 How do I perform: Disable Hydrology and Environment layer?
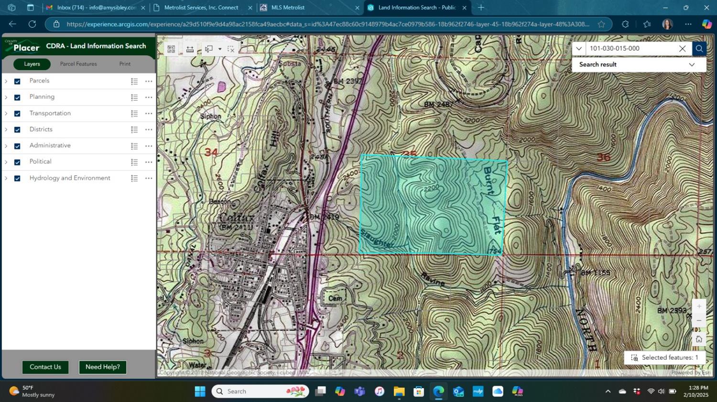coord(17,179)
